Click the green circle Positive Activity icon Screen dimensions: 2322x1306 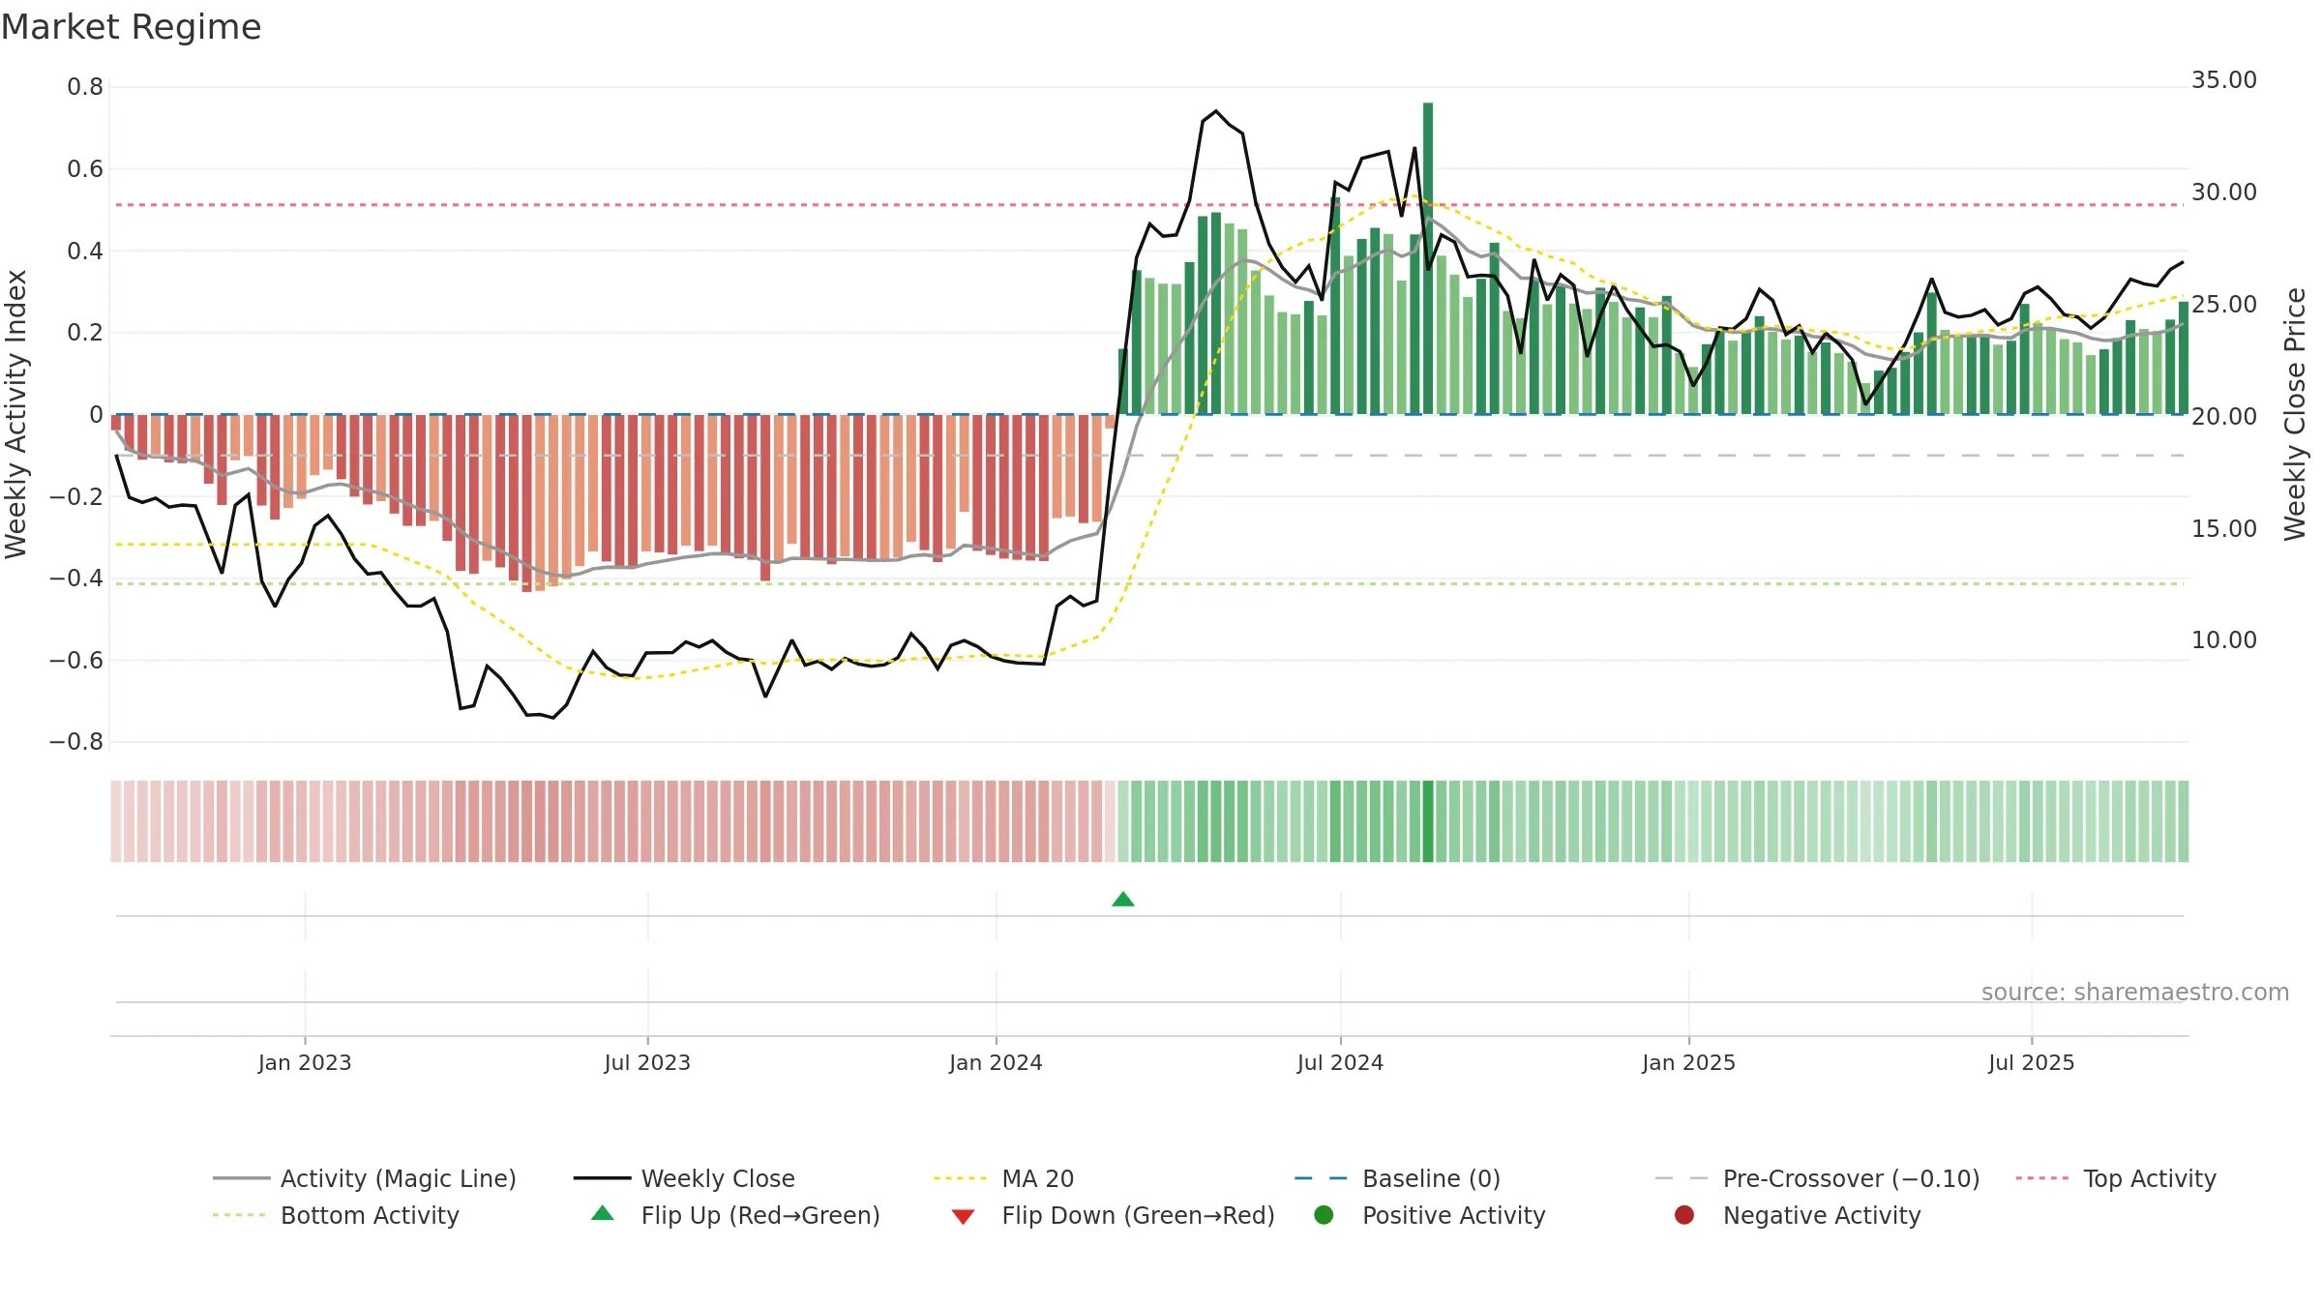[1325, 1215]
